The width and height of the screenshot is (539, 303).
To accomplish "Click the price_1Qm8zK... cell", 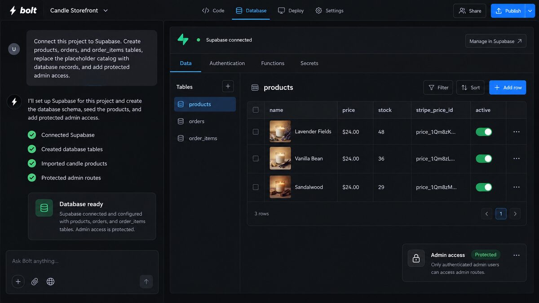I will (436, 132).
